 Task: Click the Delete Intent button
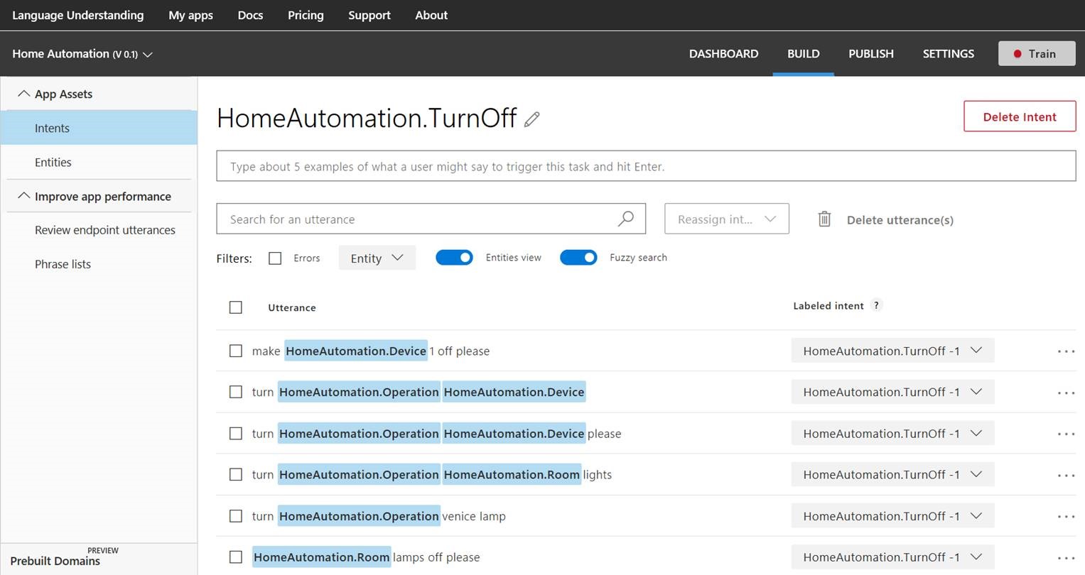pos(1020,116)
